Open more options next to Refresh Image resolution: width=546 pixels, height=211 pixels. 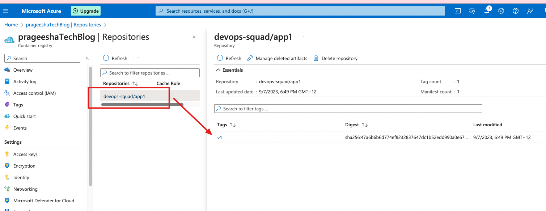tap(136, 58)
